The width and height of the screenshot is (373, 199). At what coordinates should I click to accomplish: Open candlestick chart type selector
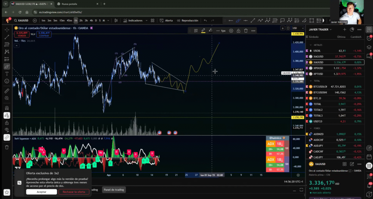pos(116,21)
